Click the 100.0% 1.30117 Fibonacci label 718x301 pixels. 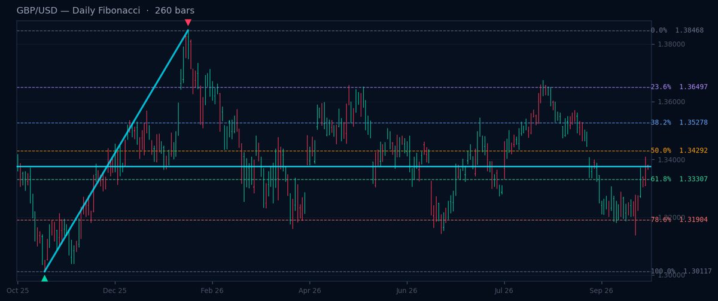681,271
